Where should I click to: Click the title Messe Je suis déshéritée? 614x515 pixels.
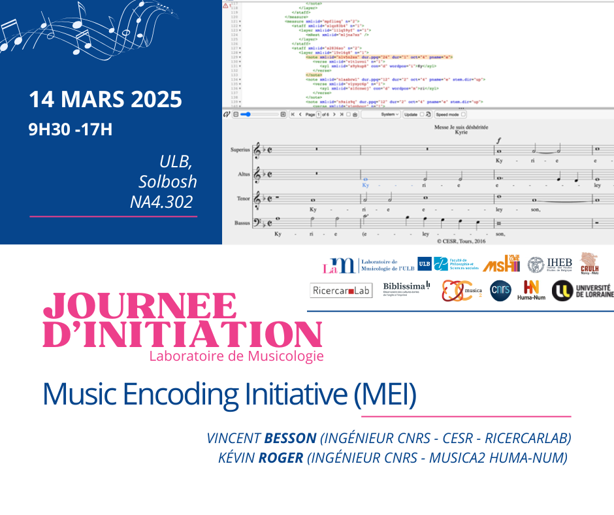click(x=461, y=127)
